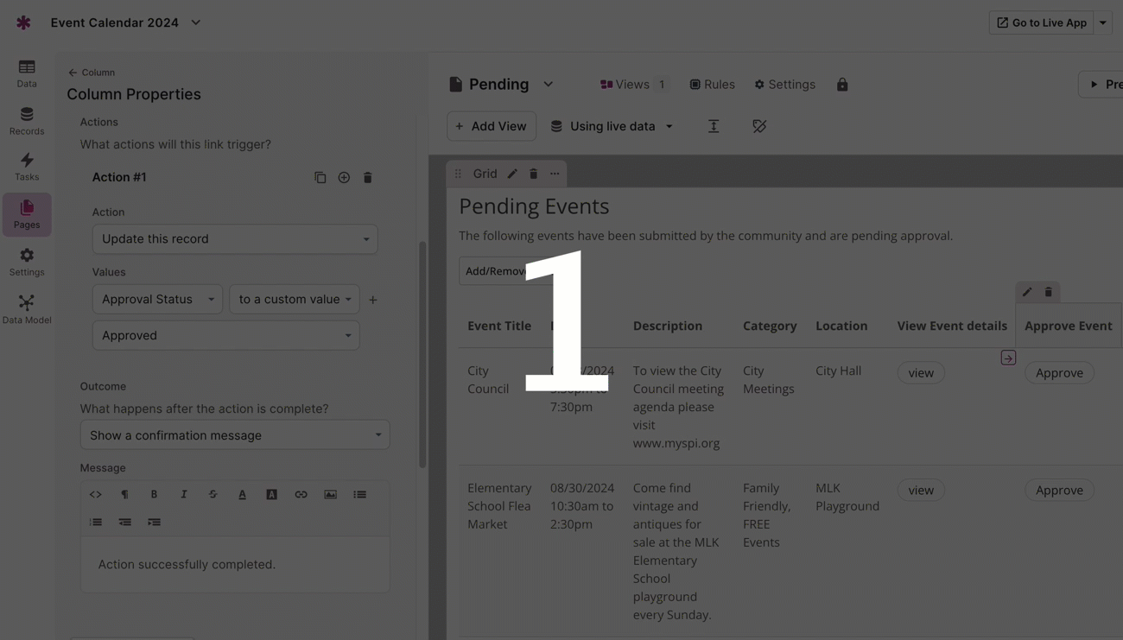Open the Rules menu for the Pending page
This screenshot has height=640, width=1123.
[x=712, y=84]
